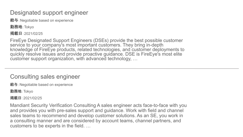The image size is (243, 137).
Task: Click the 勤務地 label in the first listing
Action: pyautogui.click(x=16, y=27)
